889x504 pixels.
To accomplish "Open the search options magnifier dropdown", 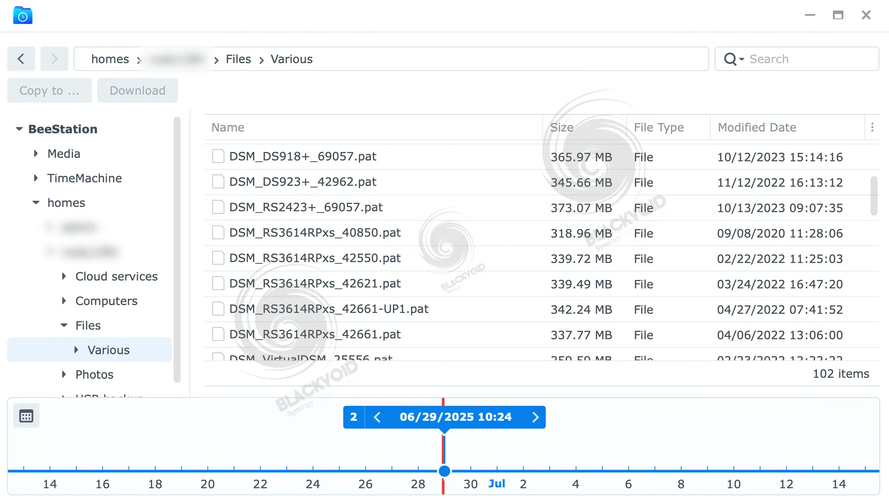I will click(x=734, y=59).
